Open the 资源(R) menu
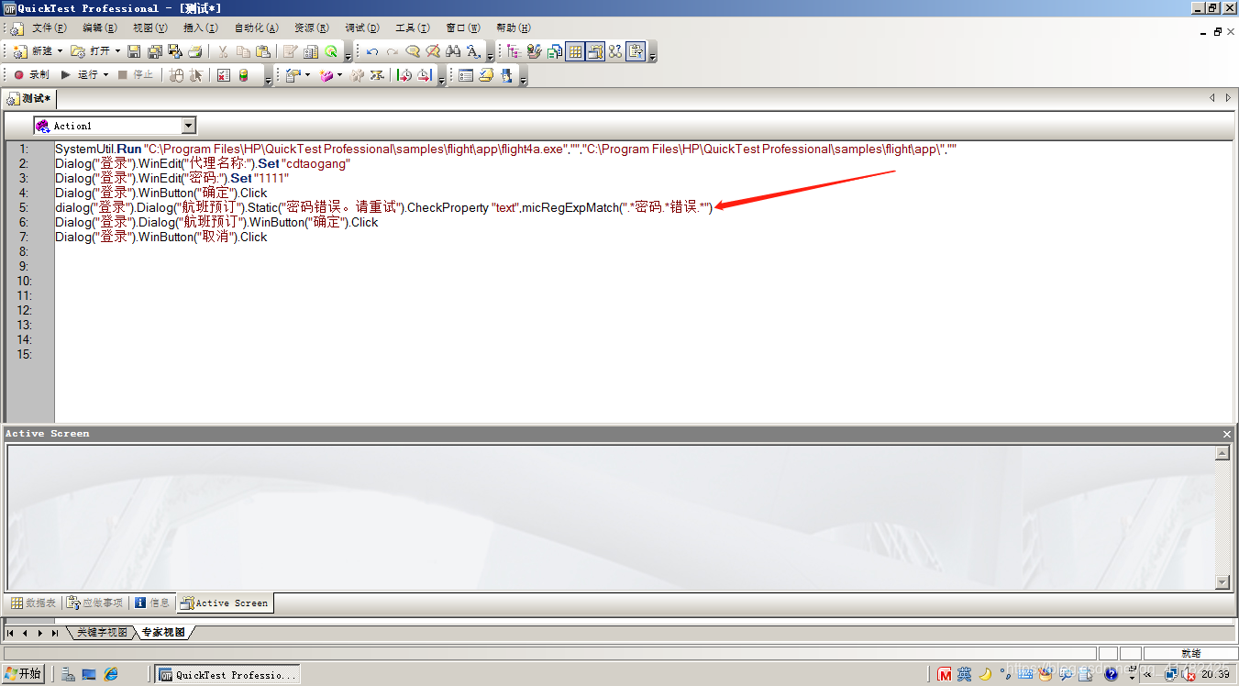Screen dimensions: 1239x686 312,28
